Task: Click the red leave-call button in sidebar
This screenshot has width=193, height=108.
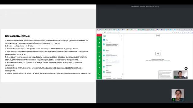Action: pyautogui.click(x=99, y=35)
